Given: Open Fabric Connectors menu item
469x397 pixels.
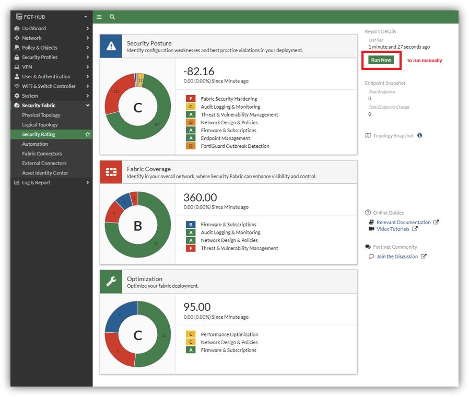Looking at the screenshot, I should pos(52,154).
